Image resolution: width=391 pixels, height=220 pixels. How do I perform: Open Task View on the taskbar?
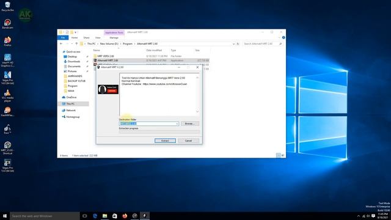pyautogui.click(x=85, y=216)
